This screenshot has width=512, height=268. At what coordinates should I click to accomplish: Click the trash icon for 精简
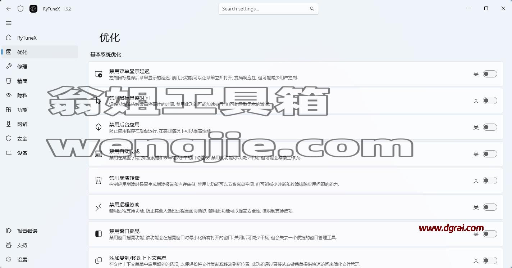[x=9, y=81]
